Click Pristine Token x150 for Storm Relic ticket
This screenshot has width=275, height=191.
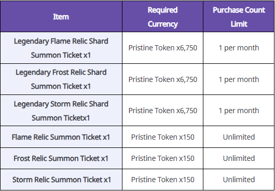point(163,180)
